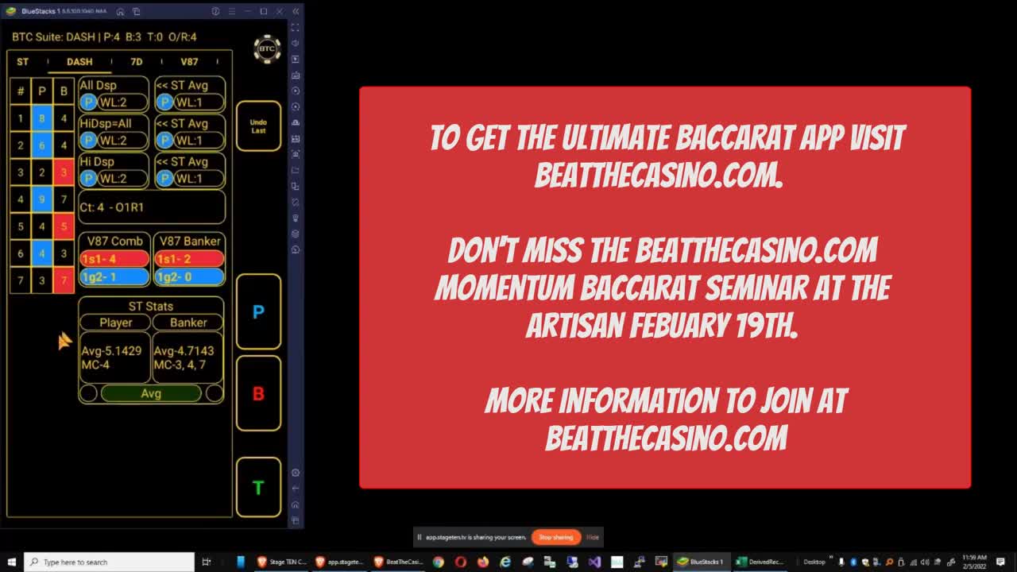Open BlueStacks hamburger menu
Viewport: 1017px width, 572px height.
coord(231,11)
